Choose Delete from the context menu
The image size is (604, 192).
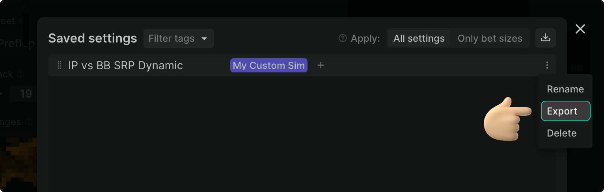(561, 133)
